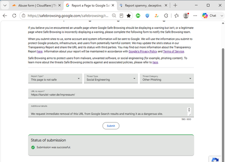The width and height of the screenshot is (225, 162).
Task: Open threats policies 'here' link
Action: point(155,62)
